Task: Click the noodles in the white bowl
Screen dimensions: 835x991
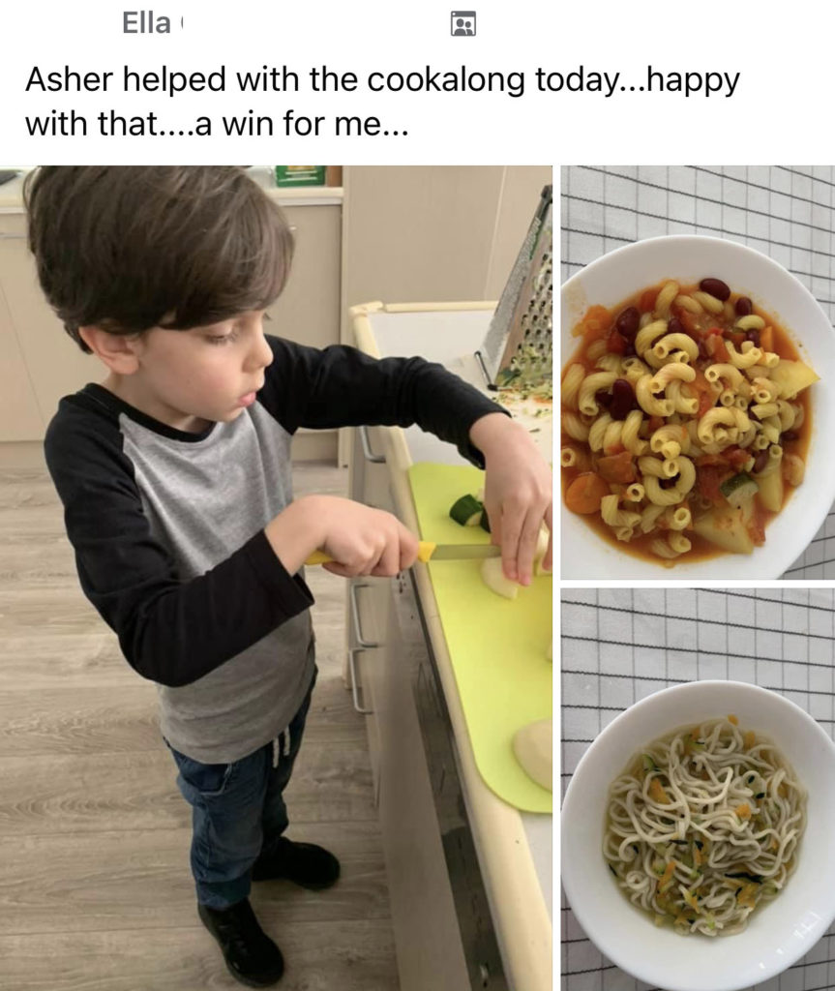Action: click(x=706, y=826)
